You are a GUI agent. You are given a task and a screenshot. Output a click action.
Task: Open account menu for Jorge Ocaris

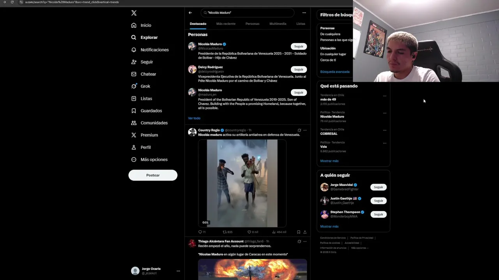tap(178, 271)
